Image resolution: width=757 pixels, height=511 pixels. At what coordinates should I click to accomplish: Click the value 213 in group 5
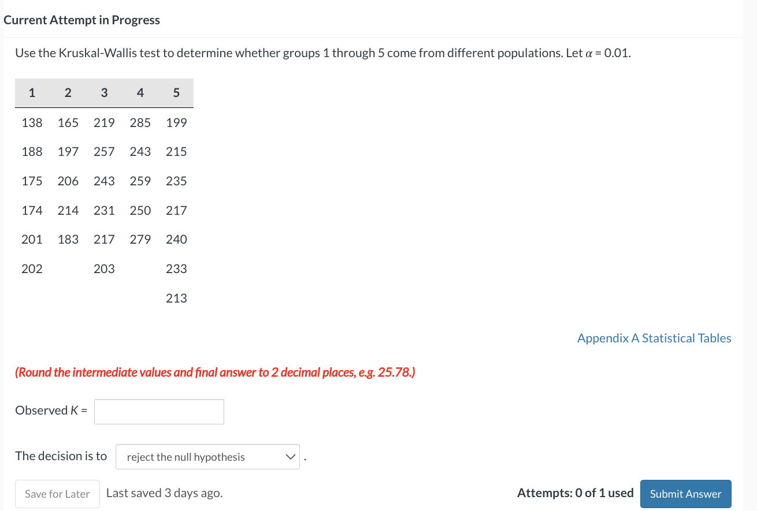pos(176,298)
